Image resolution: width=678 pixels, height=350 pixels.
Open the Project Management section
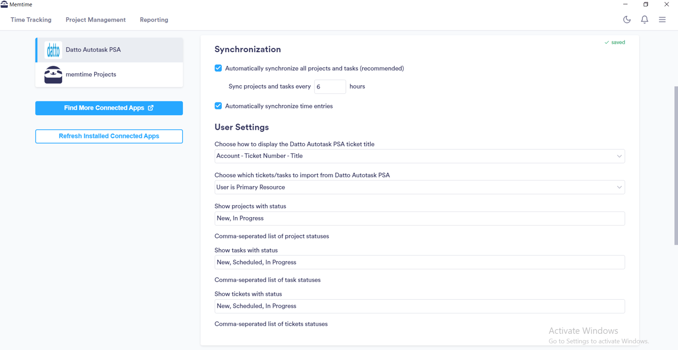(x=96, y=20)
